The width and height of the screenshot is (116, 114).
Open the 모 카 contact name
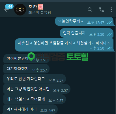(x=33, y=7)
